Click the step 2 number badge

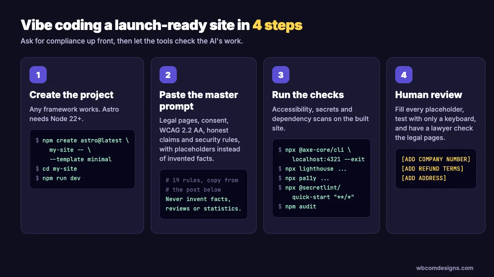coord(168,75)
